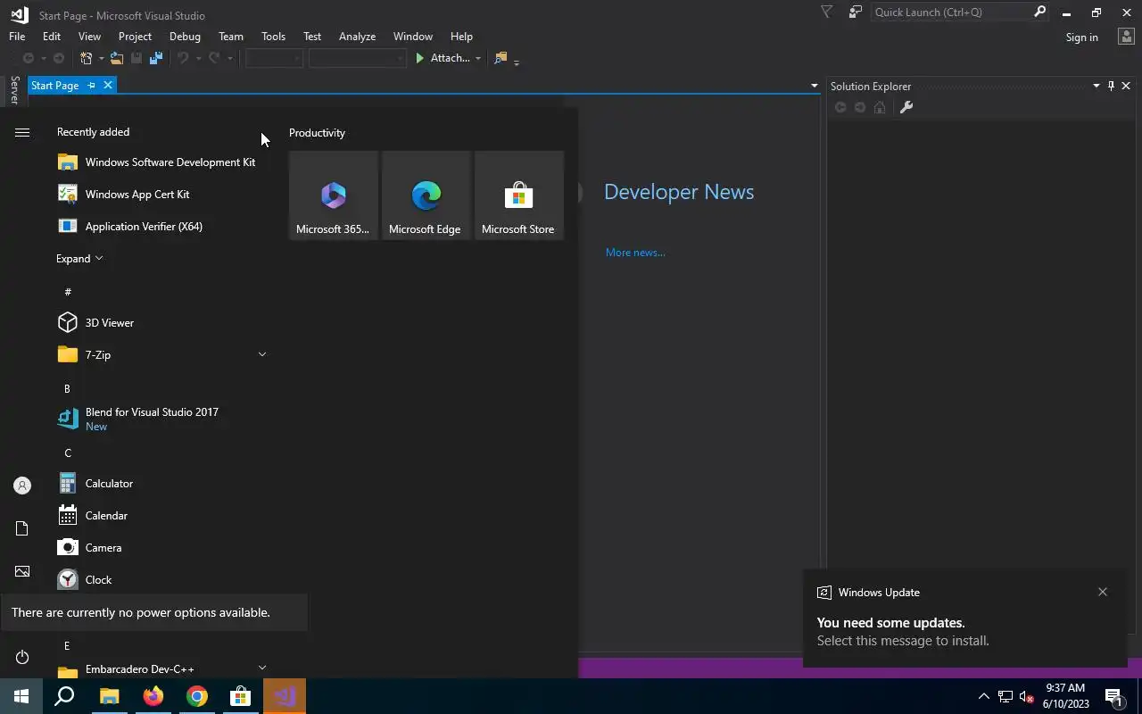Open File Explorer from the taskbar
The height and width of the screenshot is (714, 1142).
109,696
